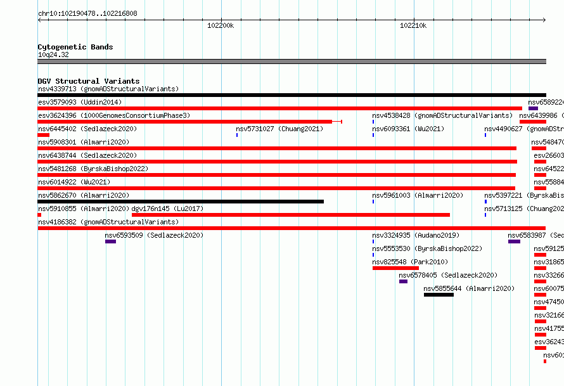
Task: Click the DGV Structural Variants track title
Action: click(89, 81)
